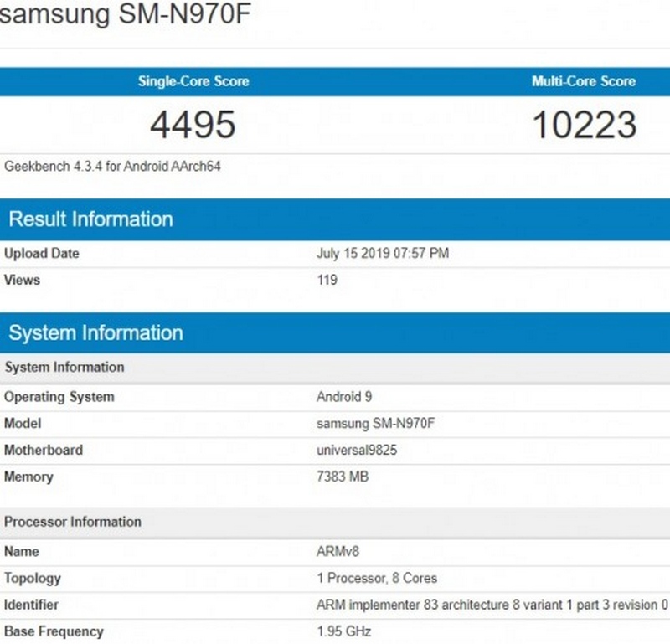The height and width of the screenshot is (644, 670).
Task: Click the 1.95 GHz frequency value
Action: (344, 631)
